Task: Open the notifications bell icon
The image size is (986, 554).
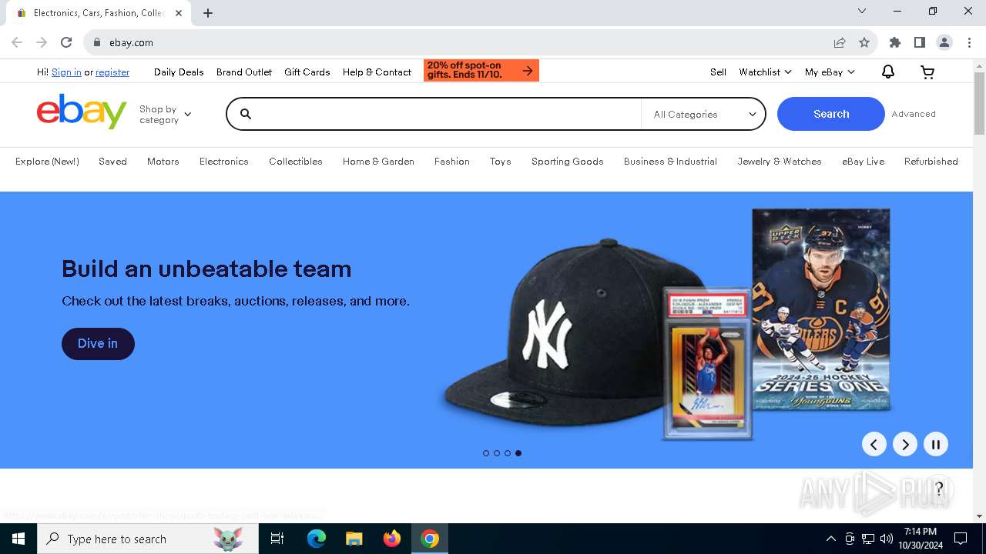Action: coord(888,72)
